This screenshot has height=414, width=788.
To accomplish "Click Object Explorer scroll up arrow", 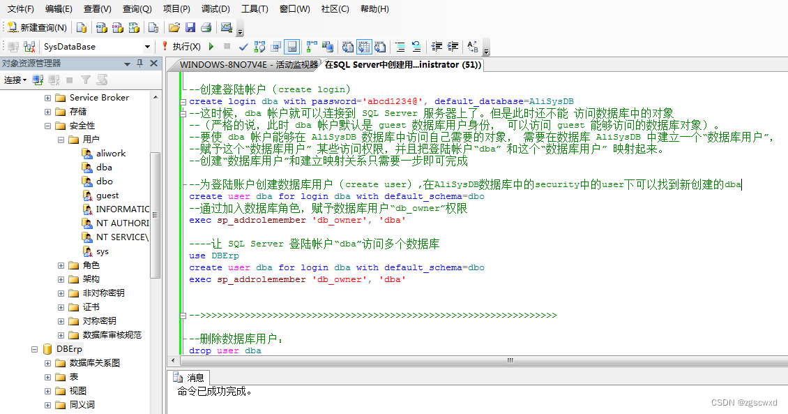I will (x=156, y=97).
